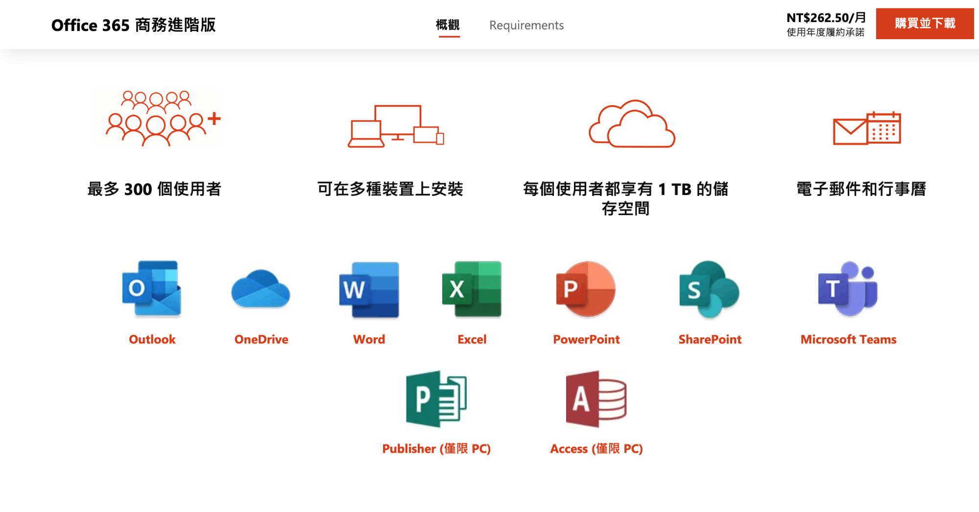Click the PowerPoint app icon
The width and height of the screenshot is (979, 512).
click(x=586, y=289)
